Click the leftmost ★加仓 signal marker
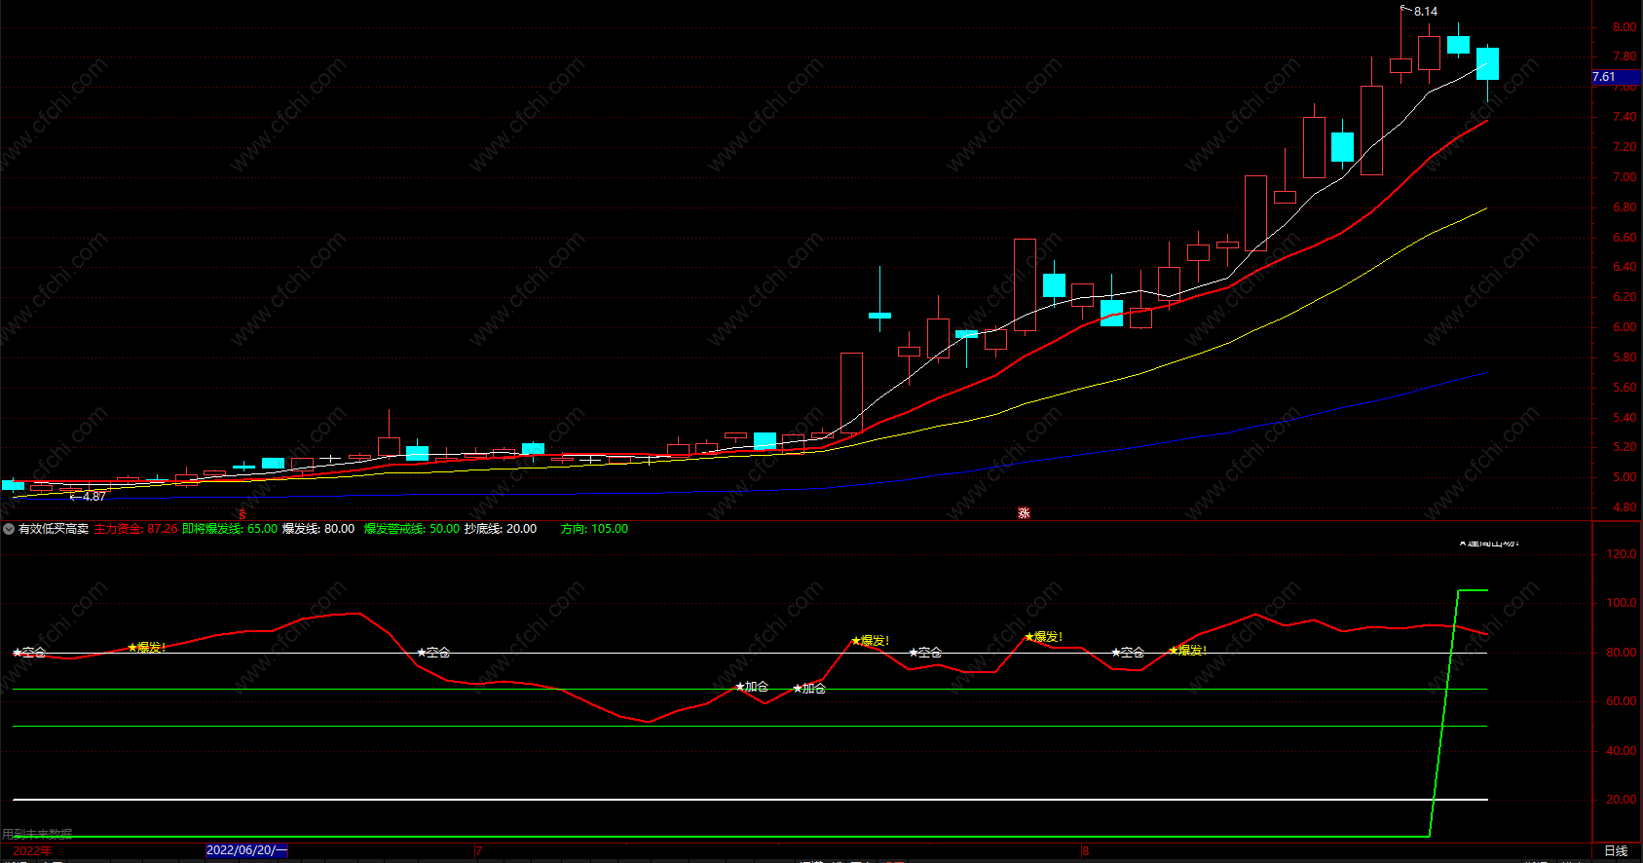This screenshot has height=863, width=1643. 752,687
